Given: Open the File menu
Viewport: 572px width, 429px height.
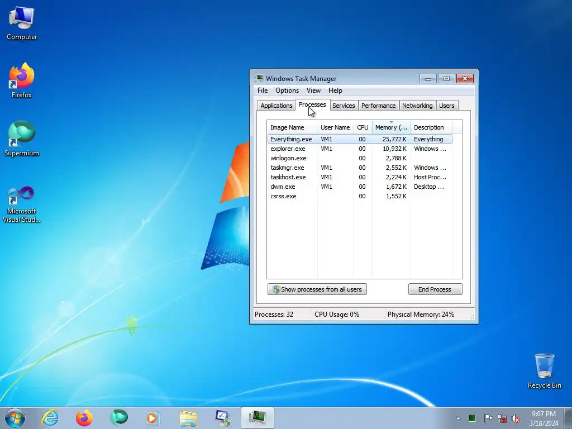Looking at the screenshot, I should pyautogui.click(x=263, y=90).
